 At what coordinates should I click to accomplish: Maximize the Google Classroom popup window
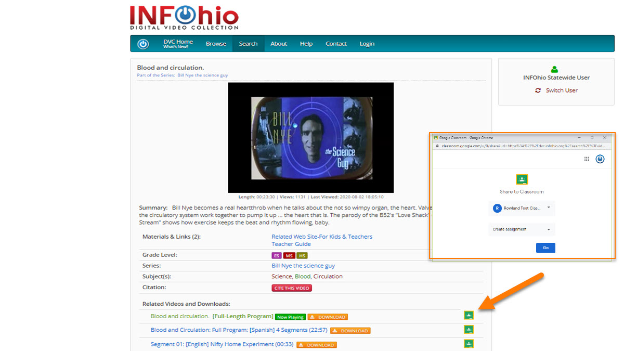point(592,138)
